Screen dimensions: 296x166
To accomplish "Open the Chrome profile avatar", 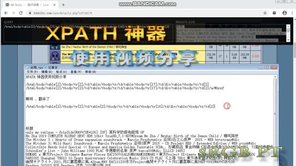I will [285, 13].
